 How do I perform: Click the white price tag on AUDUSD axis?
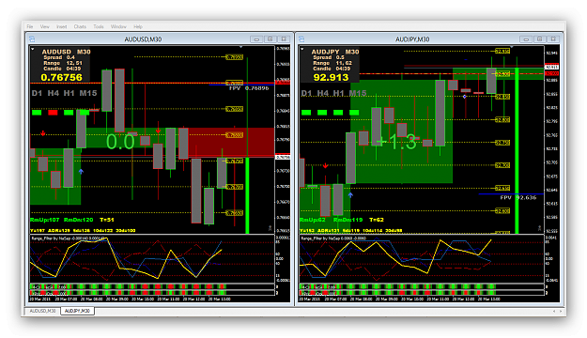coord(283,157)
